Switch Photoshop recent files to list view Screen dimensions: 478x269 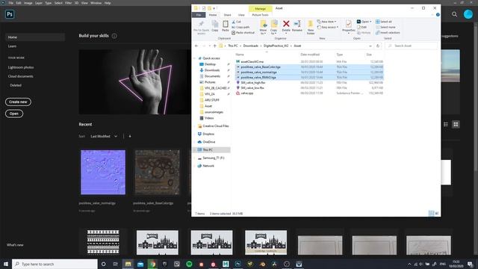click(446, 125)
